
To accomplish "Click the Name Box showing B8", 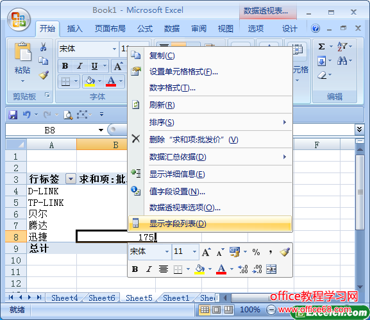I will (49, 130).
